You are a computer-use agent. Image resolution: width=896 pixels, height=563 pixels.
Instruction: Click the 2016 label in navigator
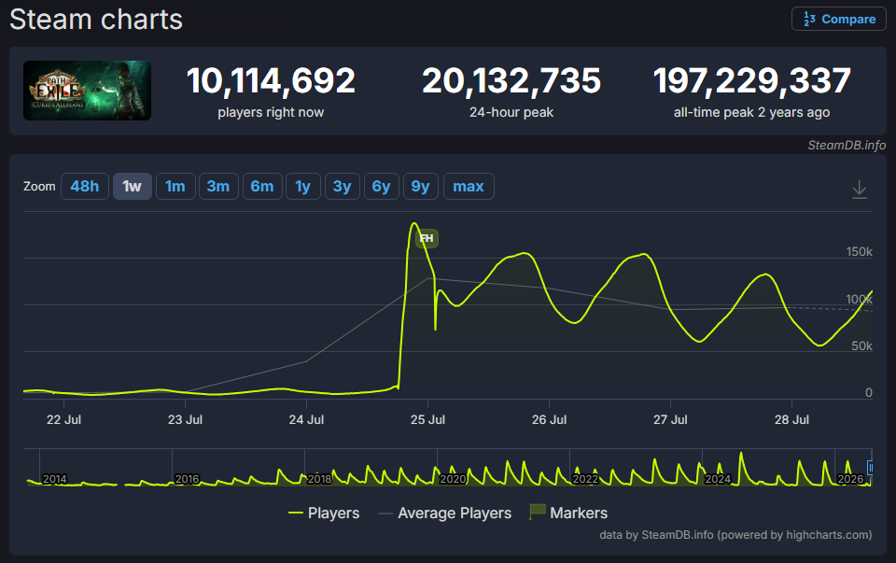[187, 479]
